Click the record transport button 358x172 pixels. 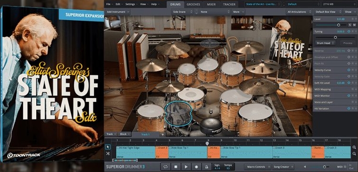click(x=196, y=167)
